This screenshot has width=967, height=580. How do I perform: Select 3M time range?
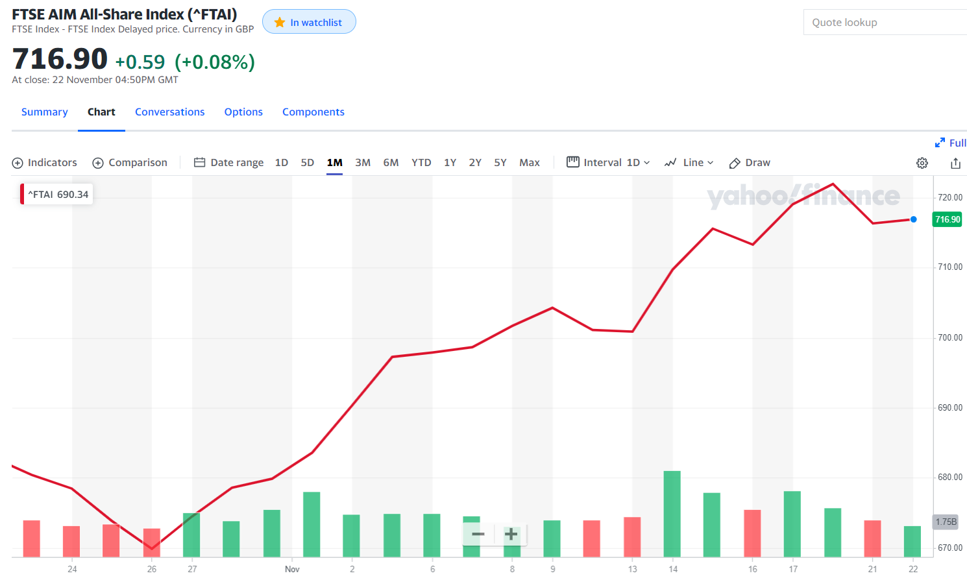(x=363, y=163)
